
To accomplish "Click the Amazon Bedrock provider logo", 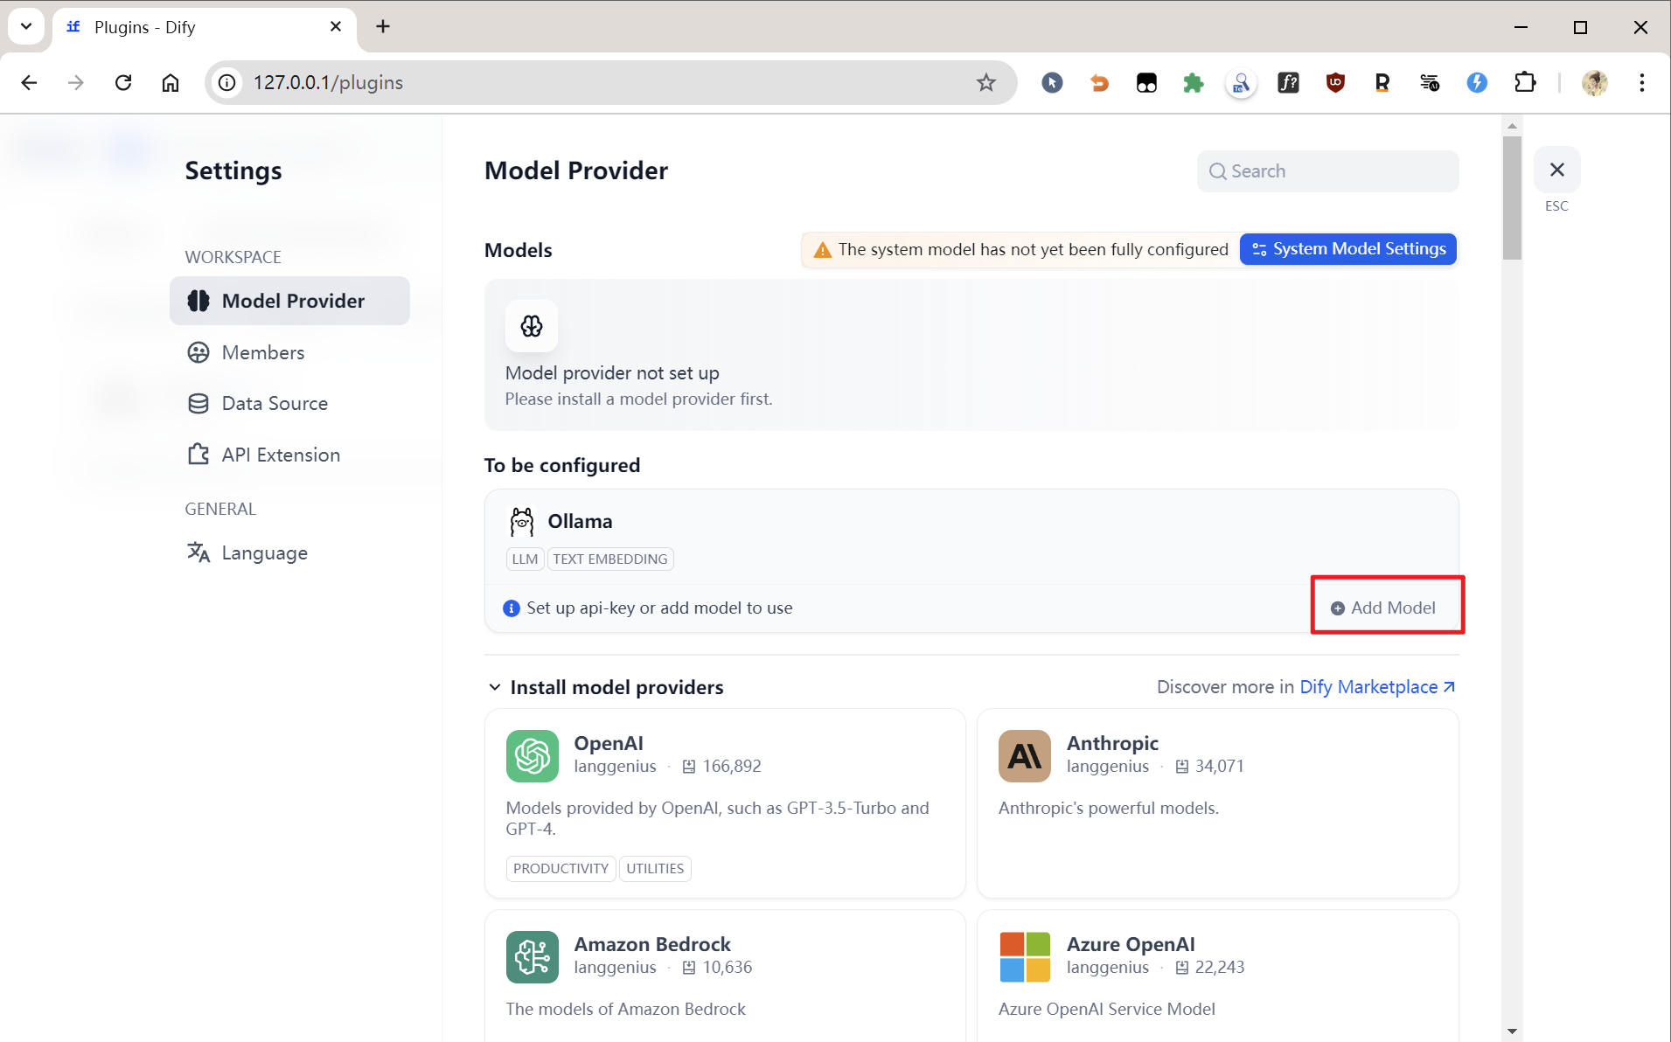I will click(x=532, y=956).
